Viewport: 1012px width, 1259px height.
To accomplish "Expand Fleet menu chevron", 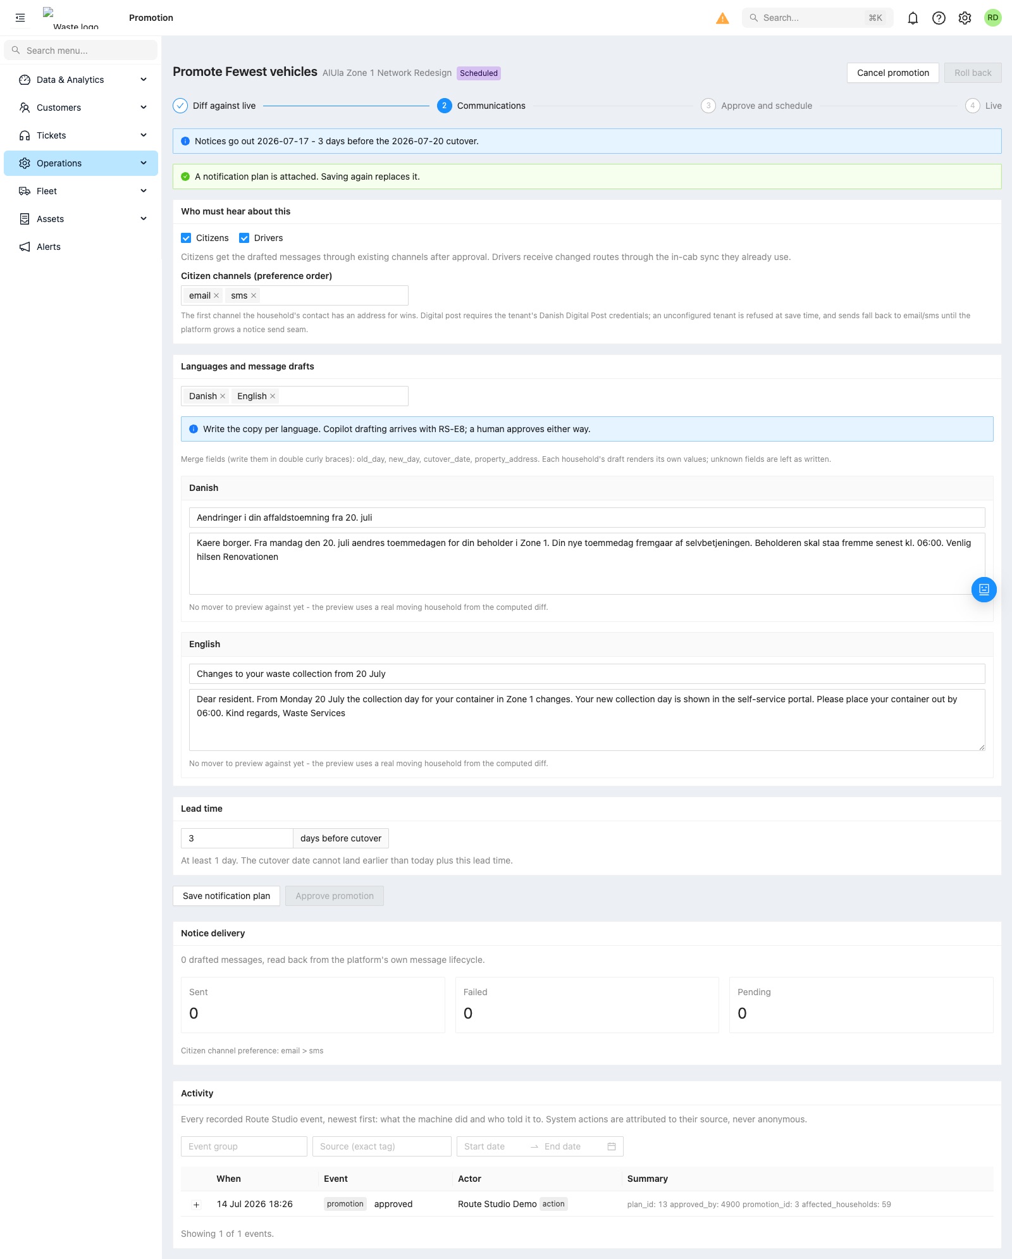I will tap(144, 191).
